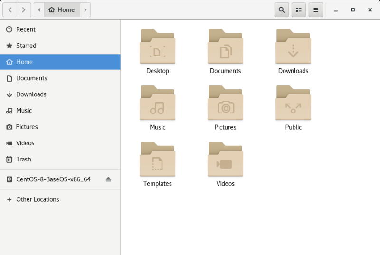Click the Home path bar button
The image size is (380, 255).
pos(62,9)
